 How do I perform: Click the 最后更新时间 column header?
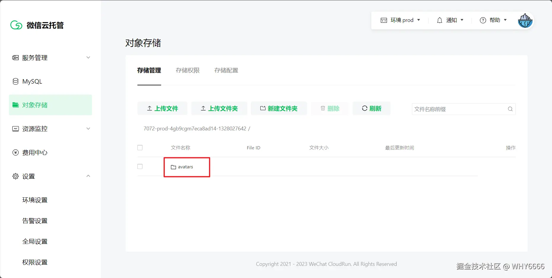pos(399,148)
